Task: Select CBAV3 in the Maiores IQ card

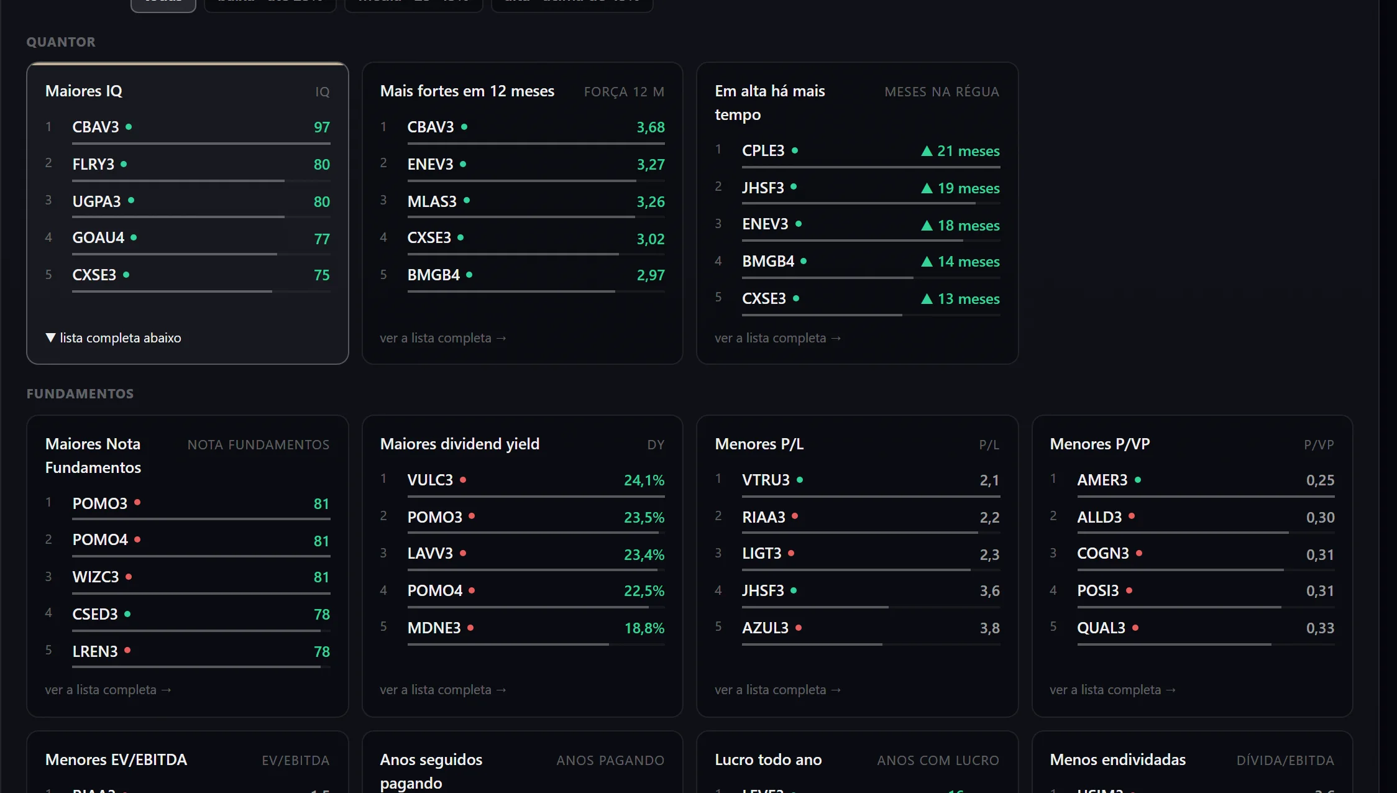Action: (x=96, y=127)
